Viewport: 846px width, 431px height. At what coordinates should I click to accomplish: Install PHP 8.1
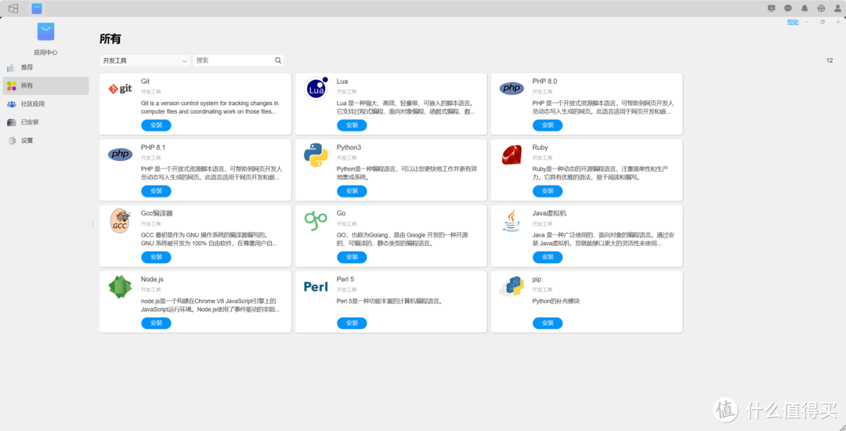[x=156, y=191]
